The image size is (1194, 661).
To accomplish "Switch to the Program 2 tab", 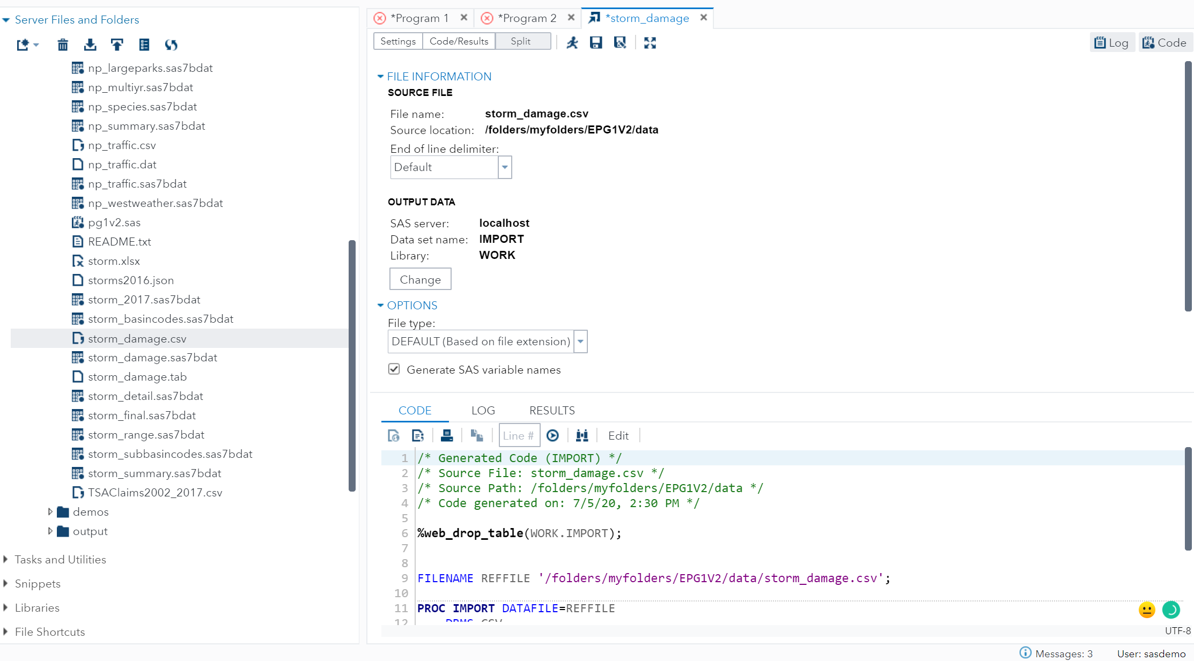I will 526,18.
